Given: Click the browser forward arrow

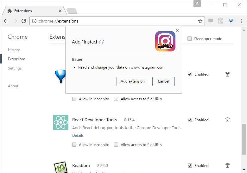Looking at the screenshot, I should point(15,21).
